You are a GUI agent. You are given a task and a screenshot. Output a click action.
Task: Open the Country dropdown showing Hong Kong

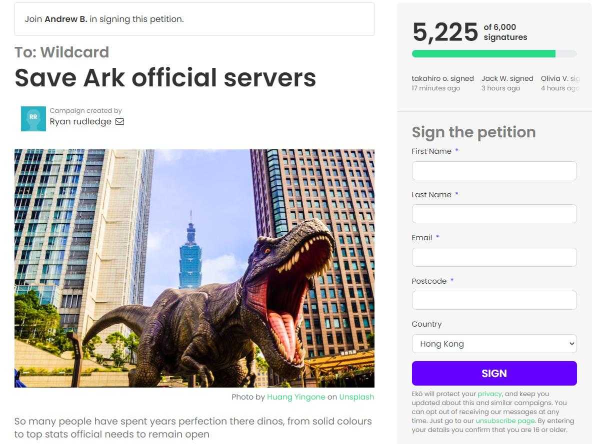point(494,344)
